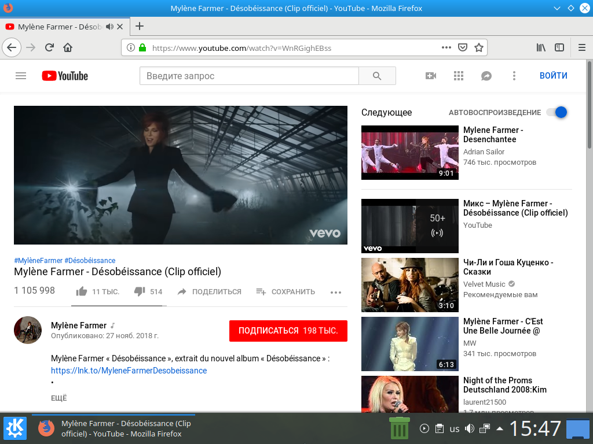Viewport: 593px width, 444px height.
Task: Open the video's three-dot more actions menu
Action: click(x=336, y=293)
